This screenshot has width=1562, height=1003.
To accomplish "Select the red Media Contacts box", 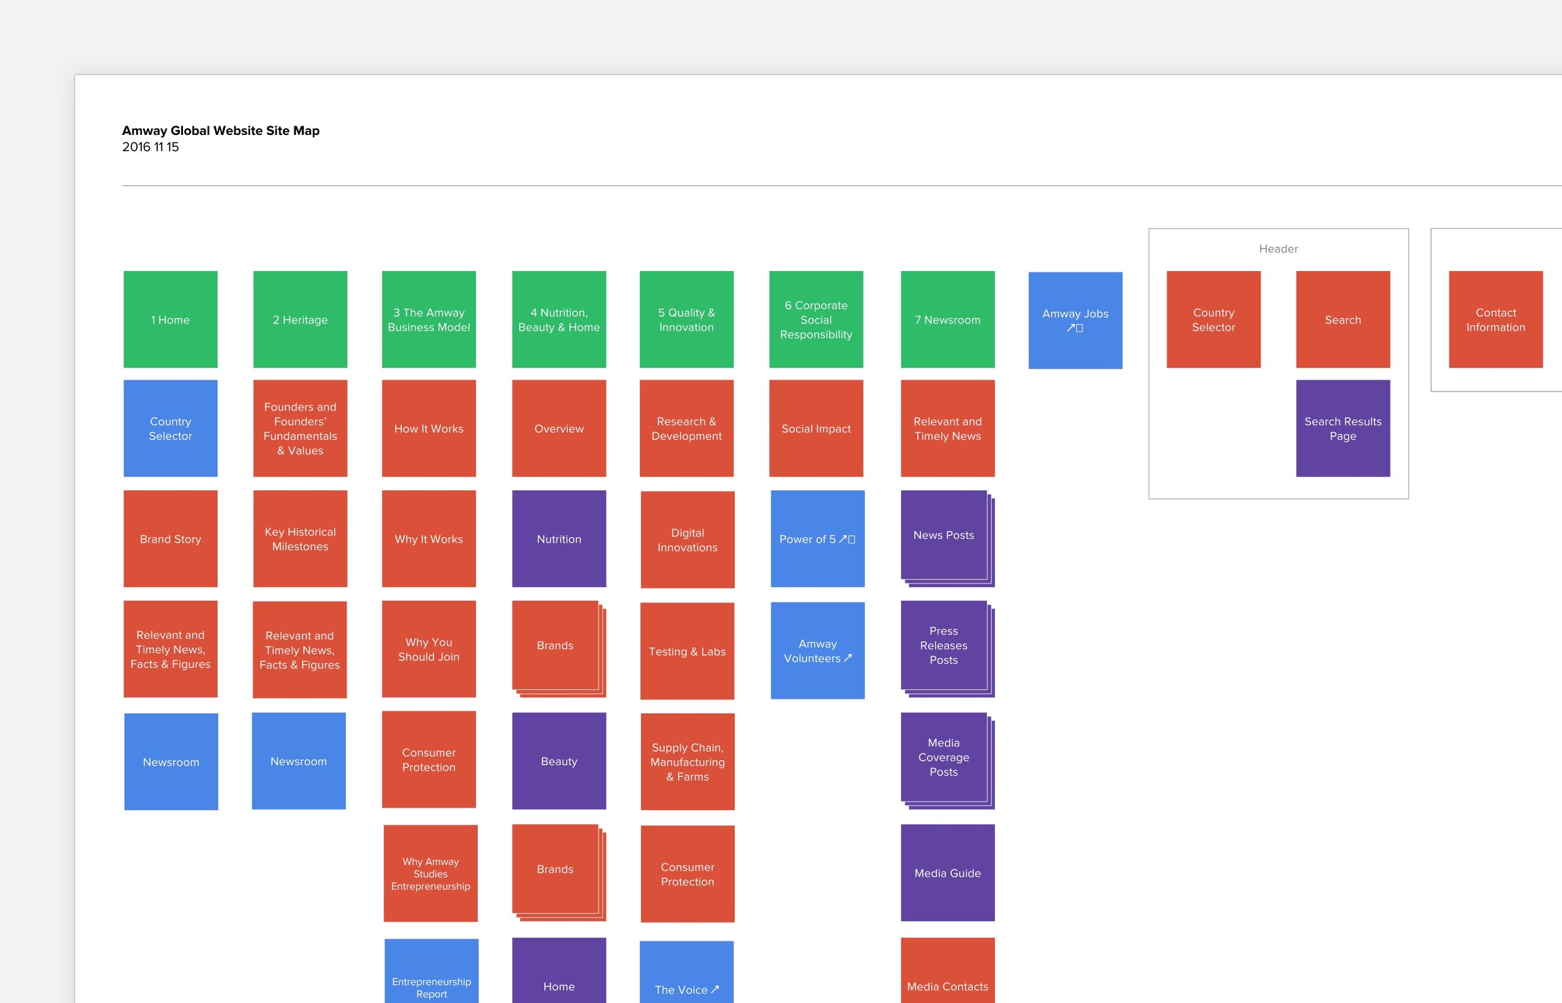I will pos(948,972).
